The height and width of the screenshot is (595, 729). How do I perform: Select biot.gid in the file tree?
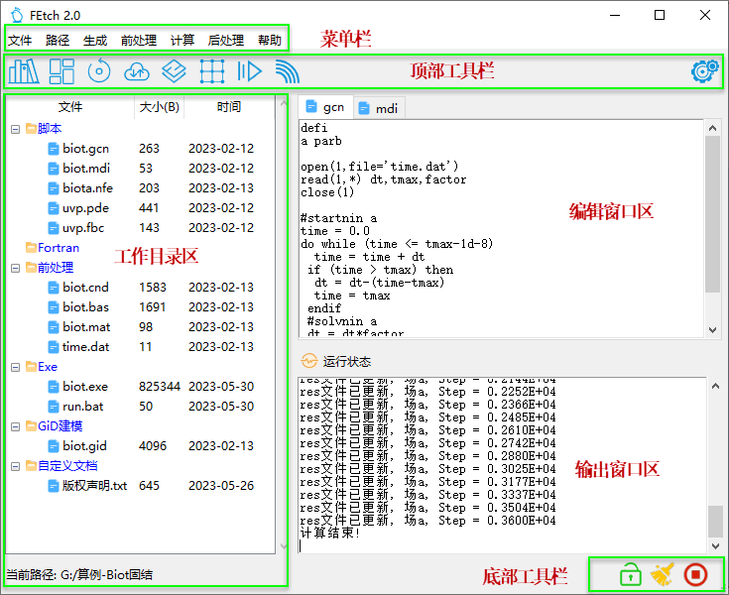click(x=84, y=446)
